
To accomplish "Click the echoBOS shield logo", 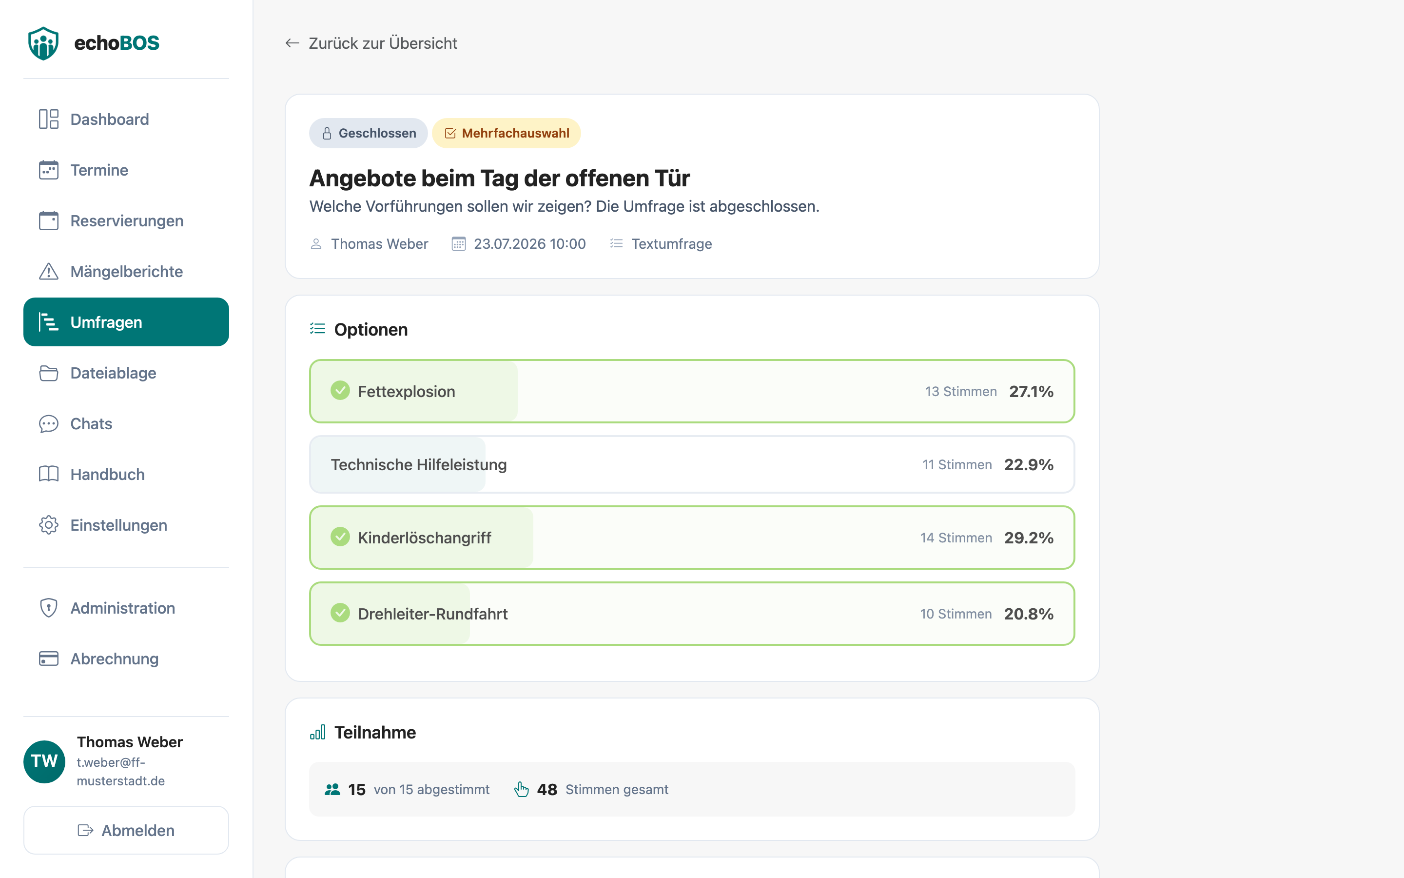I will [43, 43].
